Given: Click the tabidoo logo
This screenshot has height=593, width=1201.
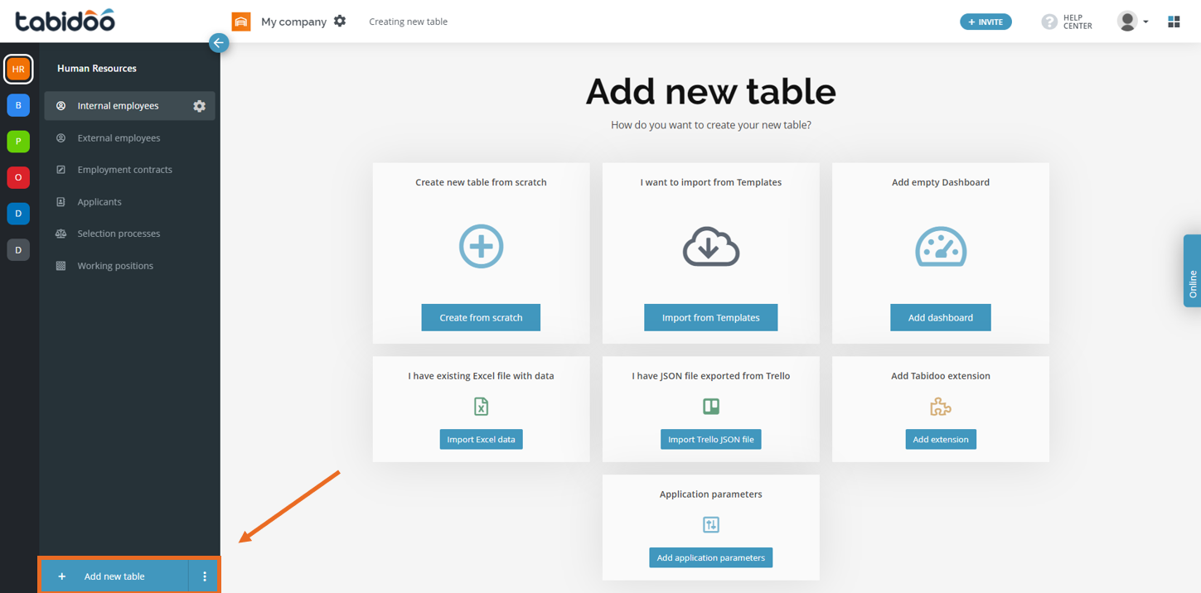Looking at the screenshot, I should click(x=65, y=21).
